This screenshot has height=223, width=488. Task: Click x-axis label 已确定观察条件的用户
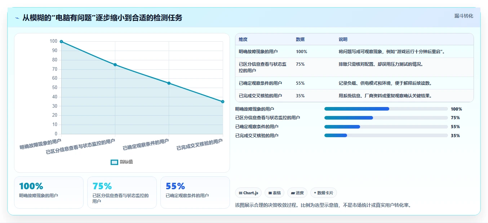click(x=146, y=145)
